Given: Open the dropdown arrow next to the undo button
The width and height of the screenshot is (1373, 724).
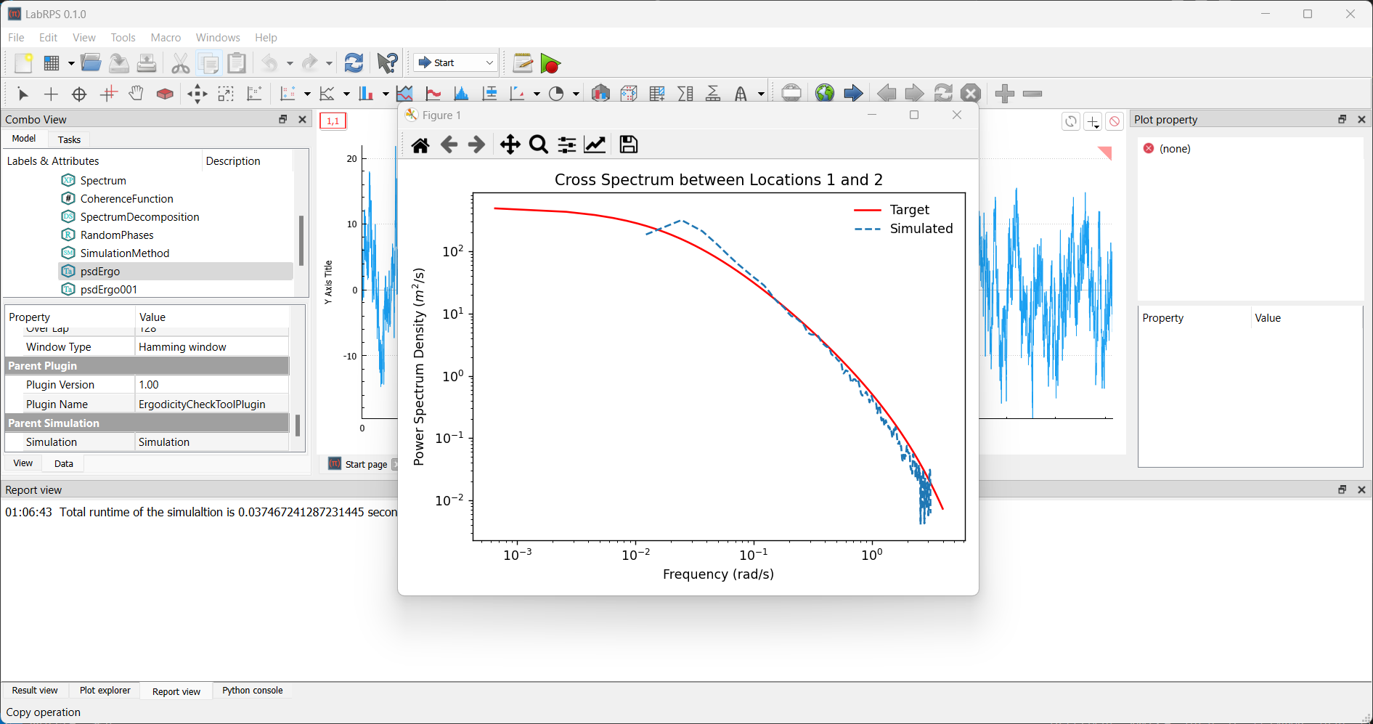Looking at the screenshot, I should (x=289, y=64).
